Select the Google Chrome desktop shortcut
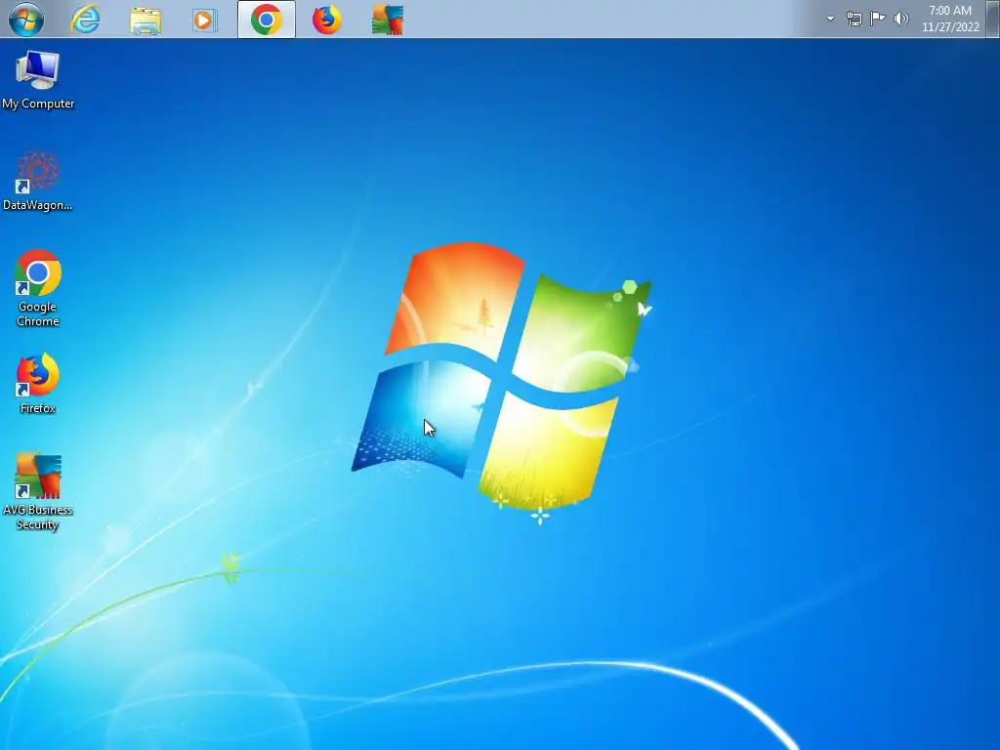Image resolution: width=1000 pixels, height=750 pixels. tap(38, 288)
